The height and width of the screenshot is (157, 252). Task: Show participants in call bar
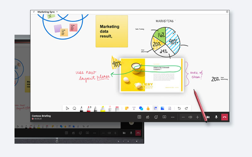click(x=147, y=117)
